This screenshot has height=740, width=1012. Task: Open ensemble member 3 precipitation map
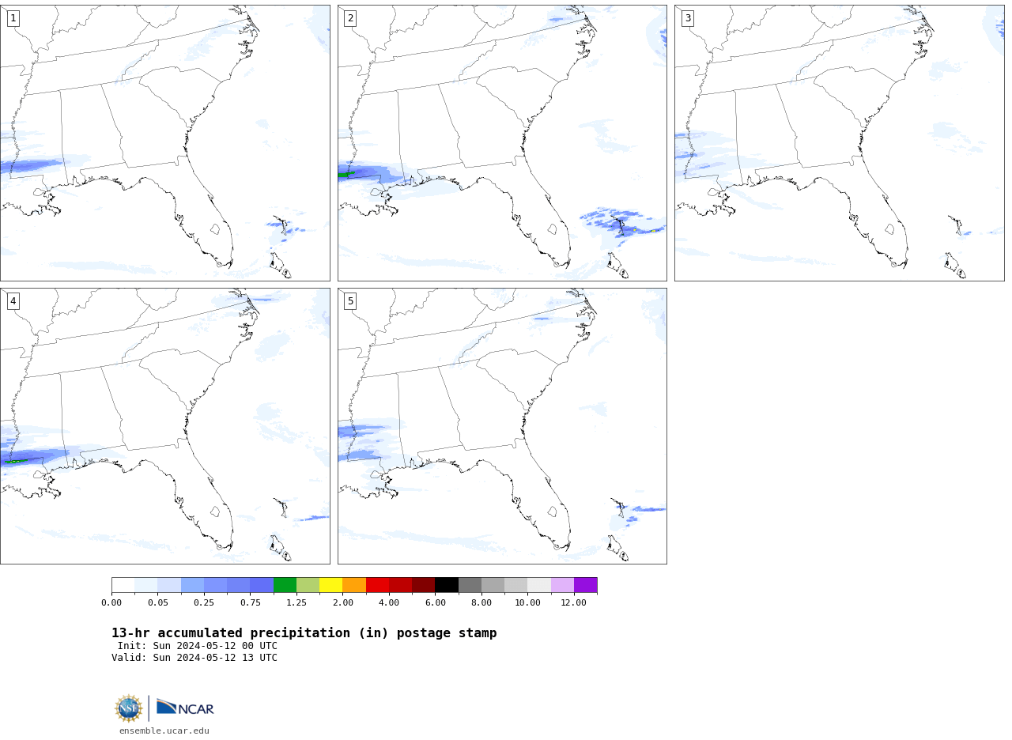click(840, 143)
